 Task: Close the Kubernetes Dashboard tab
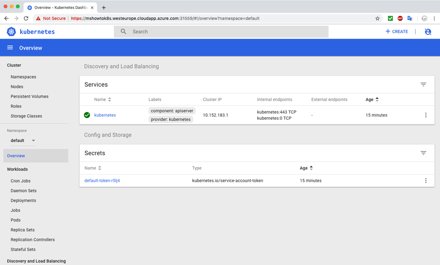tap(92, 7)
